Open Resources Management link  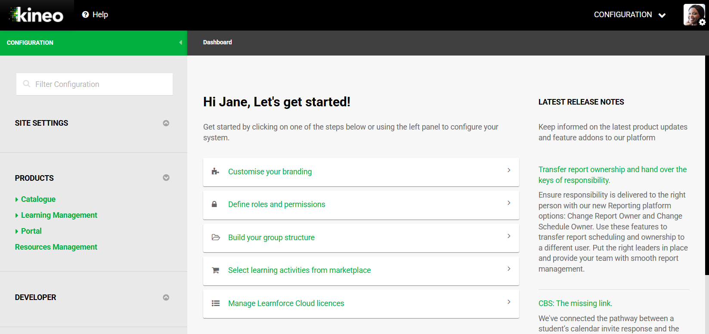pyautogui.click(x=56, y=247)
